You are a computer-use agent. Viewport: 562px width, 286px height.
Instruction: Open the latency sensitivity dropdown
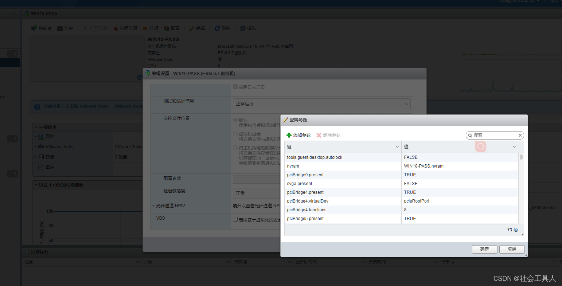[257, 193]
